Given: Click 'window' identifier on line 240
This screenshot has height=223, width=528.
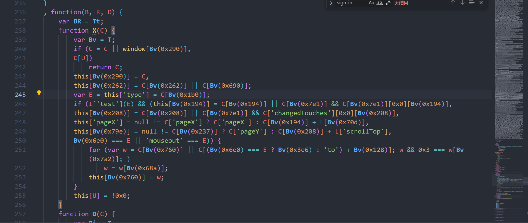Looking at the screenshot, I should click(x=134, y=49).
